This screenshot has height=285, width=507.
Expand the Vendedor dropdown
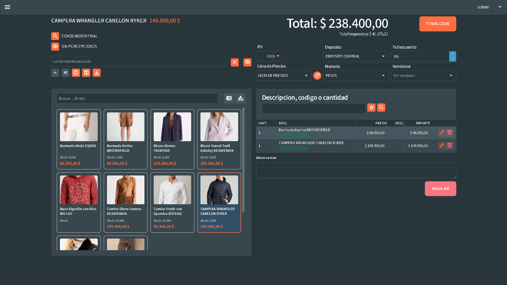click(423, 76)
